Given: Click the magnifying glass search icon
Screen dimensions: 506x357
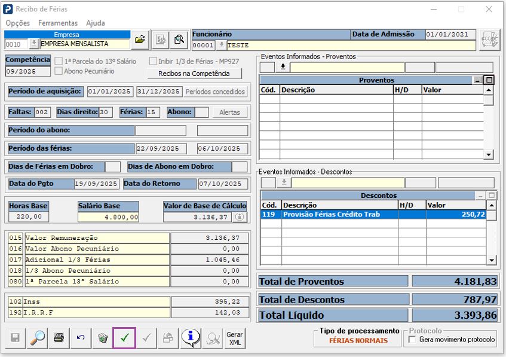Looking at the screenshot, I should [x=37, y=337].
